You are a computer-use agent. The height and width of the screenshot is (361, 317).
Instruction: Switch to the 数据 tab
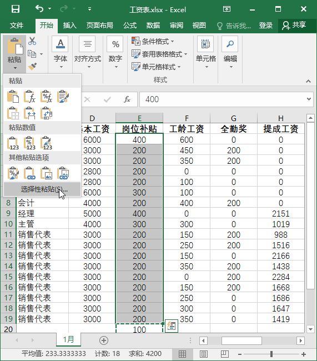[153, 25]
